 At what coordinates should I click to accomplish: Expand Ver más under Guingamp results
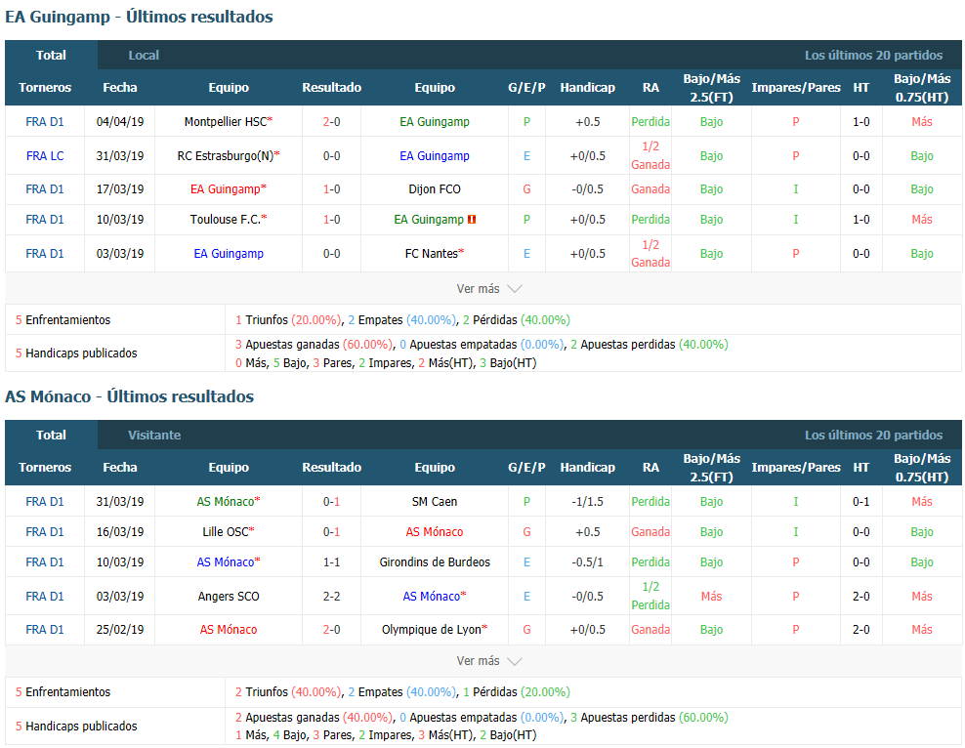click(489, 288)
